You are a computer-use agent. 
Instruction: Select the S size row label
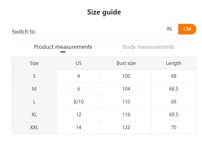click(34, 76)
